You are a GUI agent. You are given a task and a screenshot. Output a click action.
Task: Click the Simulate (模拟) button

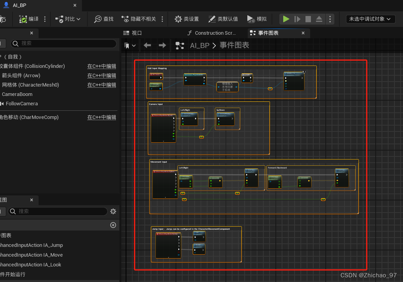click(257, 19)
